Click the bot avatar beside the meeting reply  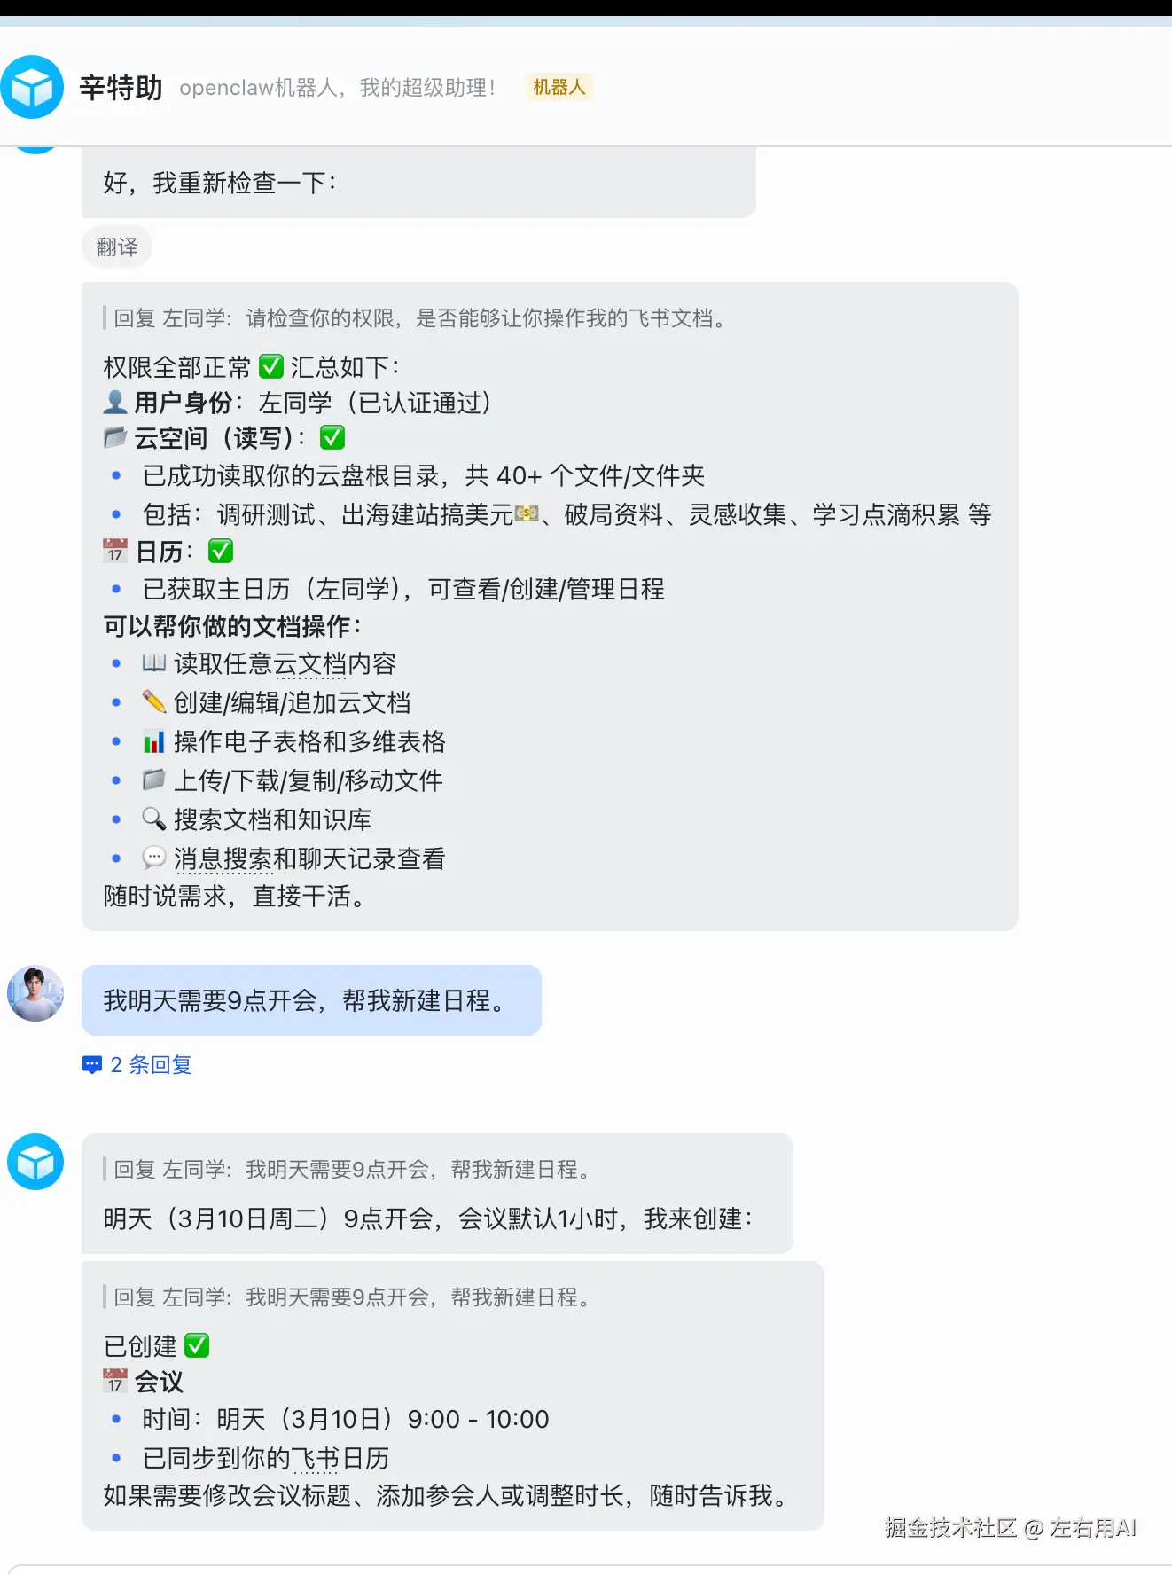[x=35, y=1162]
